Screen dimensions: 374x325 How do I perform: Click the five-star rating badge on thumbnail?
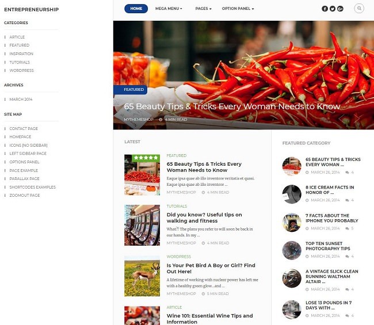coord(146,158)
